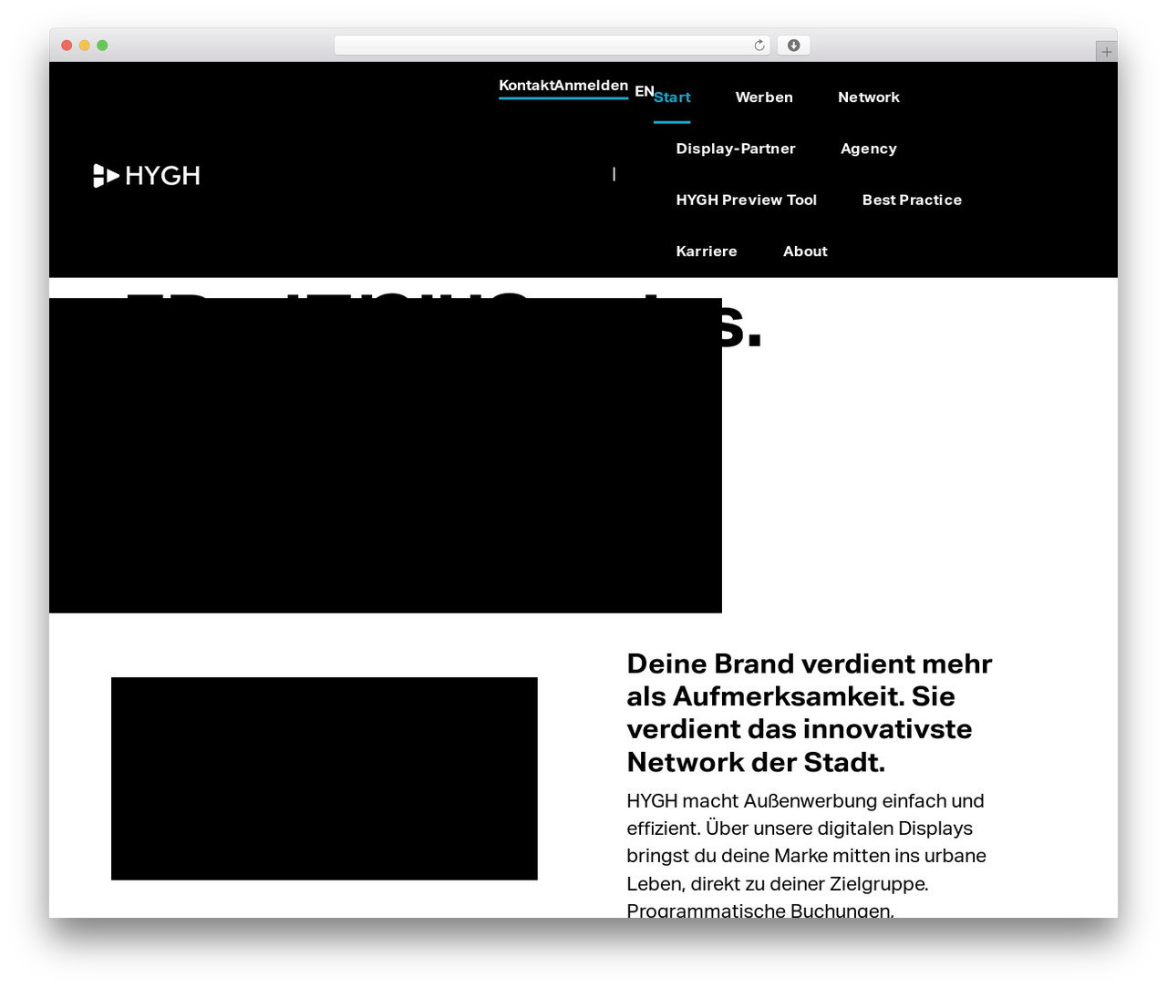Open the Network menu item
Screen dimensions: 1167x988
pyautogui.click(x=869, y=98)
